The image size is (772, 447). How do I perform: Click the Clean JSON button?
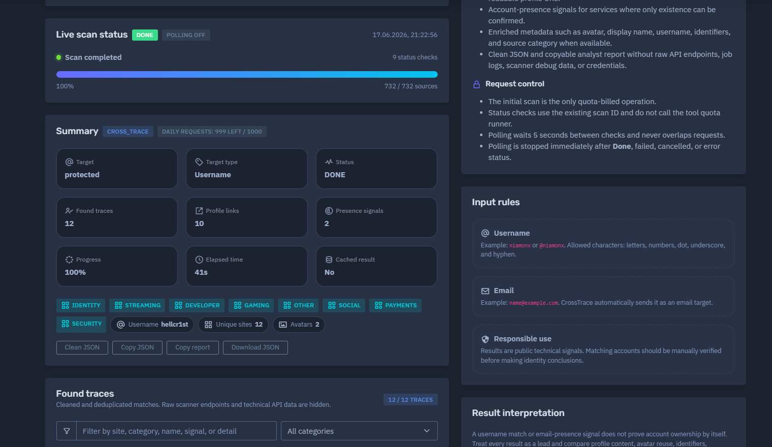coord(82,347)
